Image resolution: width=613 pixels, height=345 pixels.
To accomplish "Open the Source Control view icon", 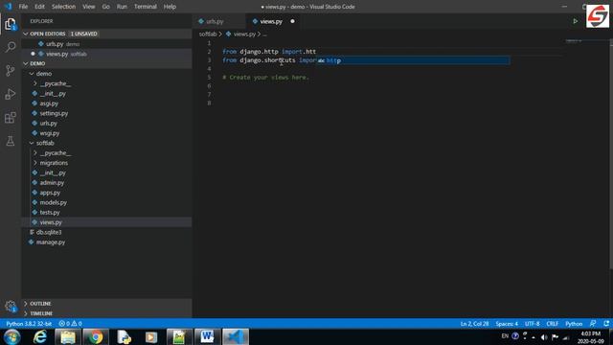I will (11, 70).
